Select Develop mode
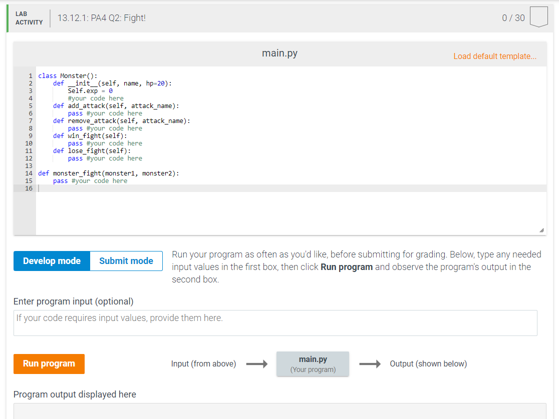The height and width of the screenshot is (419, 559). 52,260
